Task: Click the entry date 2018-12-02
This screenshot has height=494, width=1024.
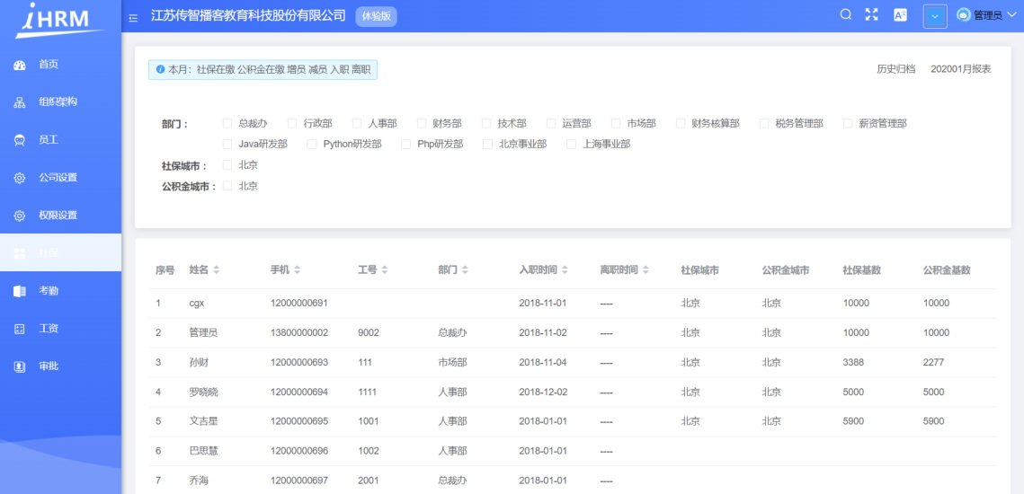Action: pyautogui.click(x=543, y=393)
